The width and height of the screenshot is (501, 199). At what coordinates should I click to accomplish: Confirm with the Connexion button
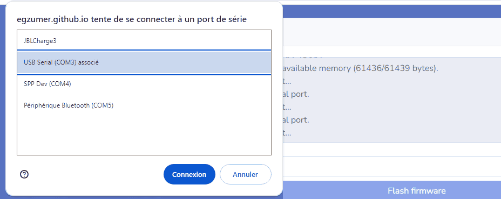click(x=189, y=174)
